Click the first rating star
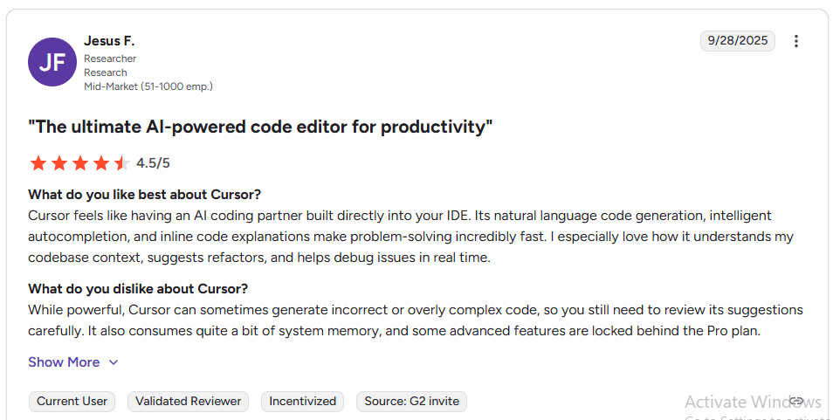This screenshot has height=420, width=833. pyautogui.click(x=38, y=163)
